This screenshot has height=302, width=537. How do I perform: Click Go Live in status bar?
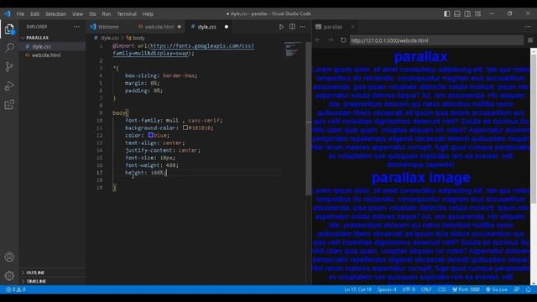click(497, 289)
